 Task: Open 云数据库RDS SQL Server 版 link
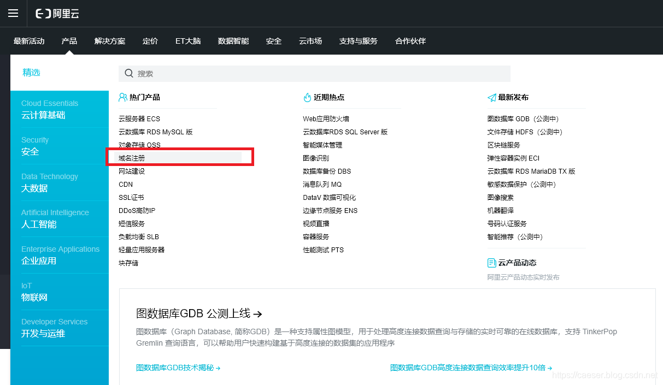click(345, 132)
